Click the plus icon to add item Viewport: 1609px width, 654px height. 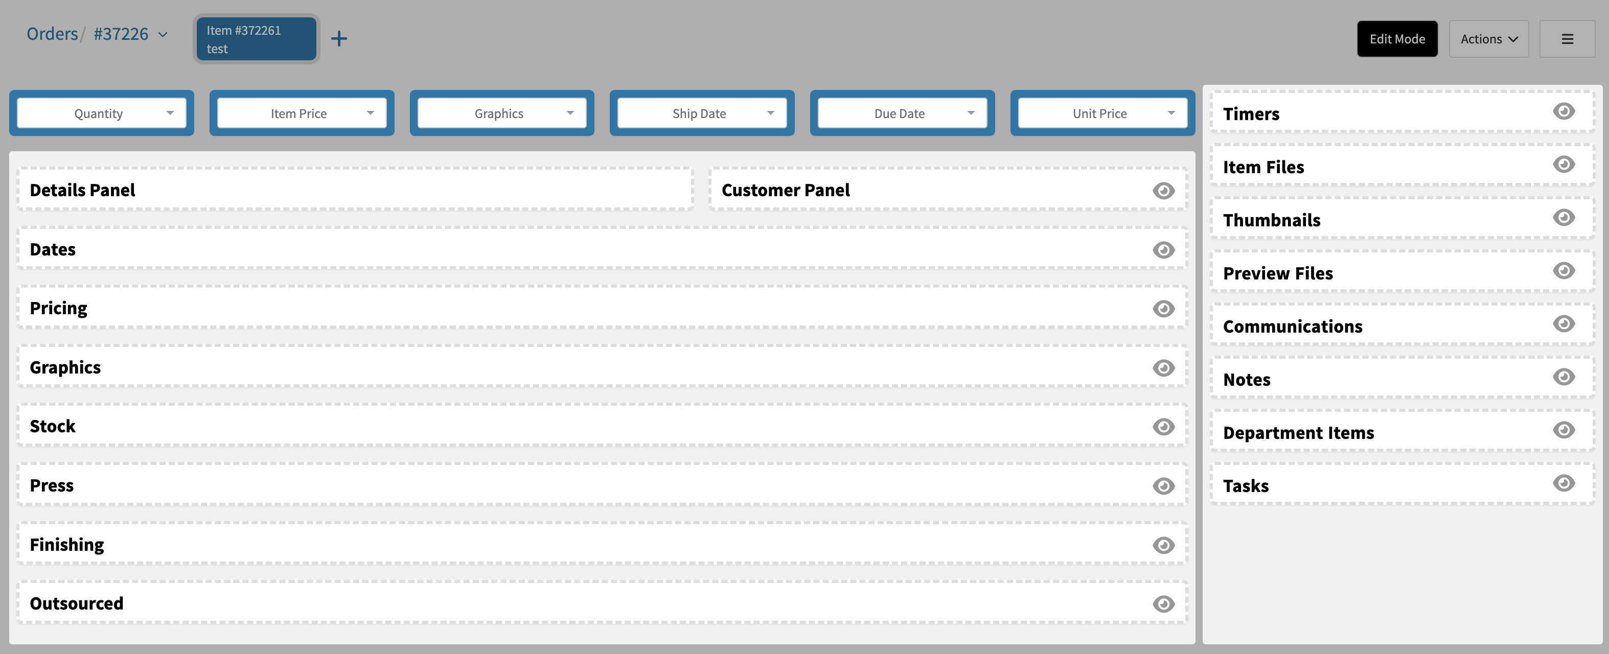[338, 39]
